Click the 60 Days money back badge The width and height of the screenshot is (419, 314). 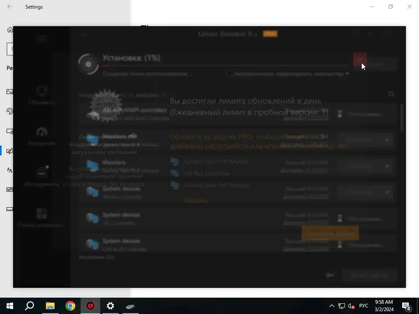click(106, 105)
